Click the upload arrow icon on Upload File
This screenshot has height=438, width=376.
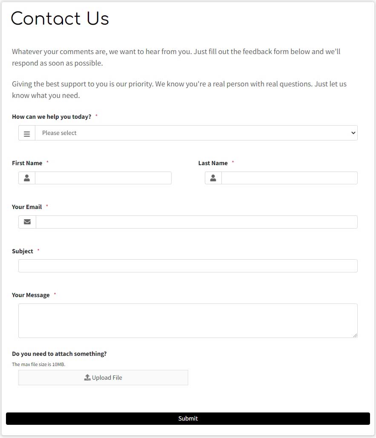click(x=87, y=377)
